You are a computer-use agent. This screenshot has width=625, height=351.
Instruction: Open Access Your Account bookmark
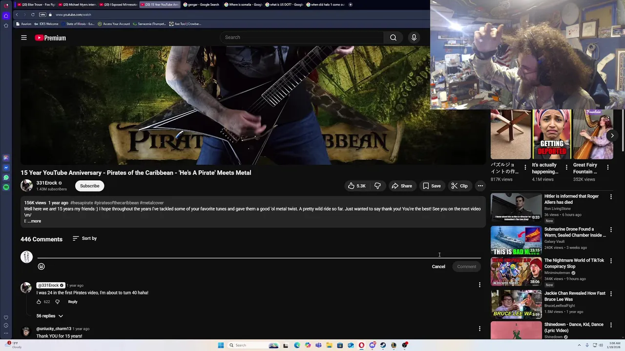point(114,24)
